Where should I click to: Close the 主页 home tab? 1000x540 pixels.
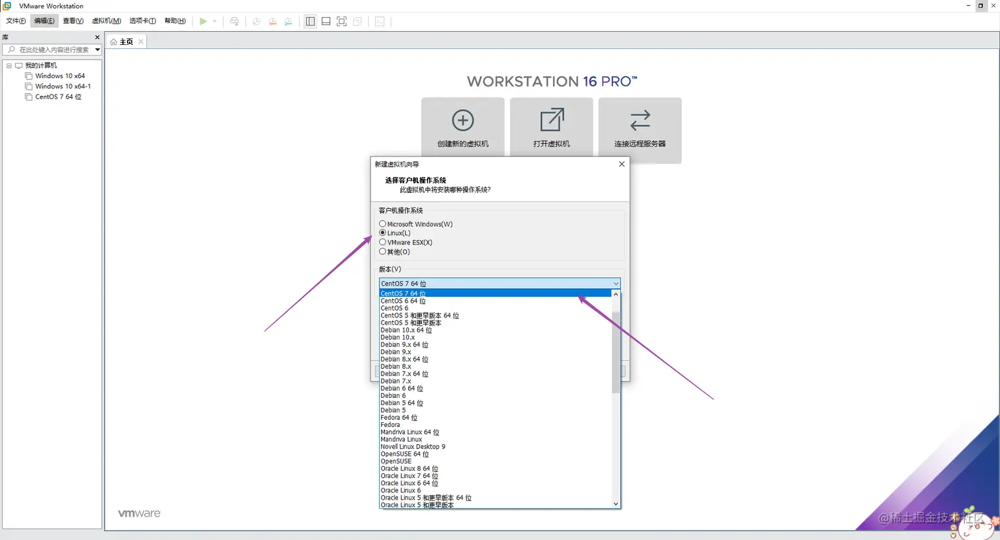tap(141, 42)
